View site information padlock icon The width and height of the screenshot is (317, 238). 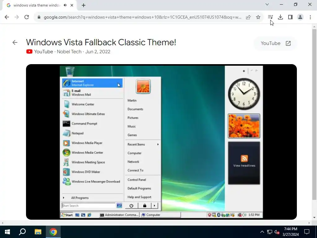point(39,17)
